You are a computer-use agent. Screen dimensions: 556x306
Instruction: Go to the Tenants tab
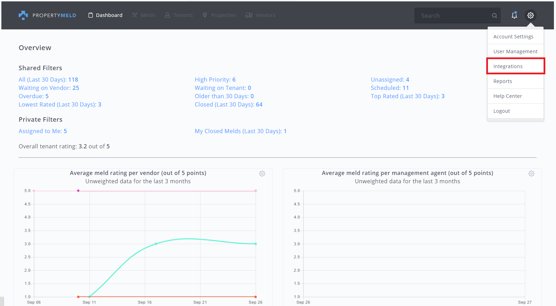(x=179, y=15)
